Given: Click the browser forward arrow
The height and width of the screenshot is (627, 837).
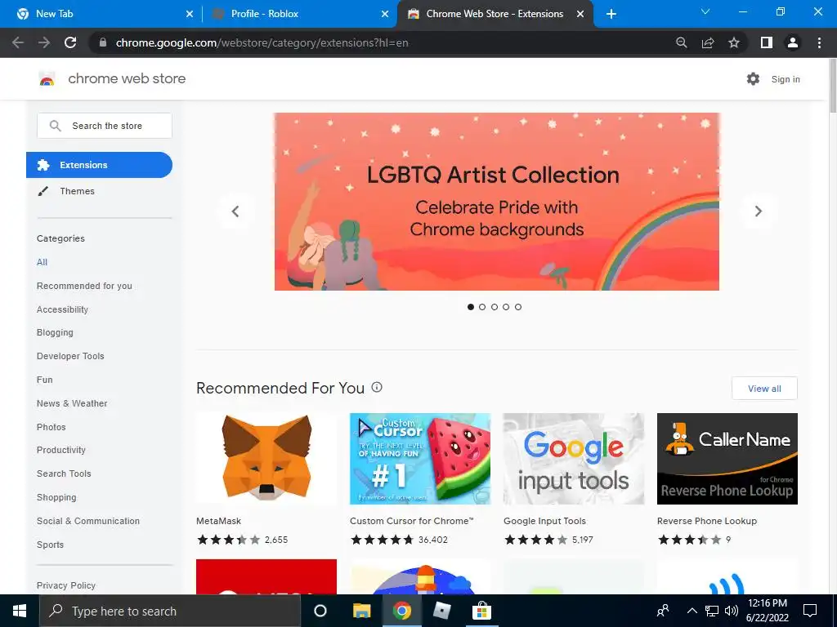Looking at the screenshot, I should pyautogui.click(x=44, y=42).
